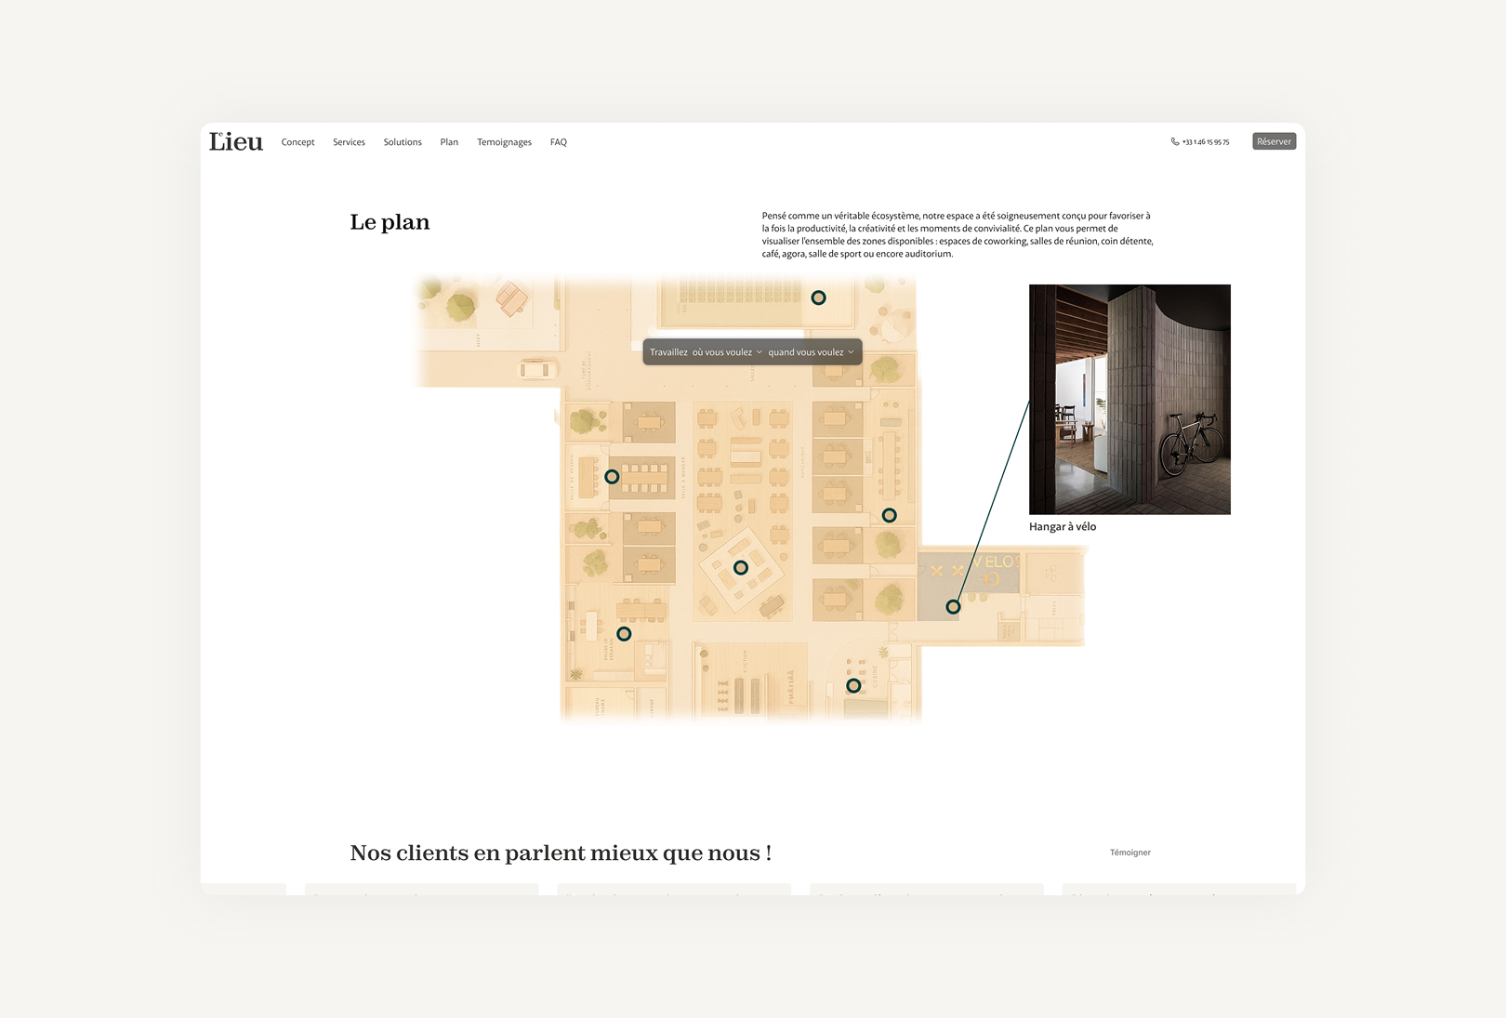The height and width of the screenshot is (1018, 1506).
Task: Go to the Services section
Action: 349,142
